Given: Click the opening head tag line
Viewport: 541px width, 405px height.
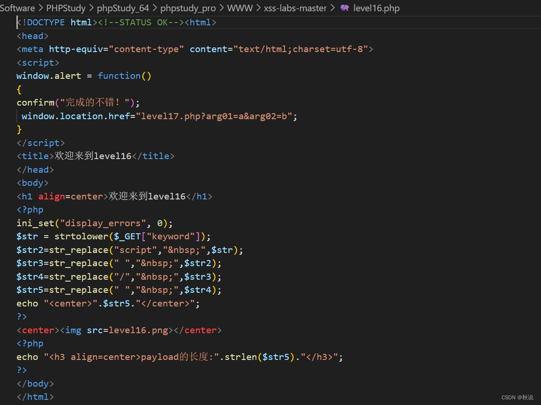Looking at the screenshot, I should tap(32, 36).
